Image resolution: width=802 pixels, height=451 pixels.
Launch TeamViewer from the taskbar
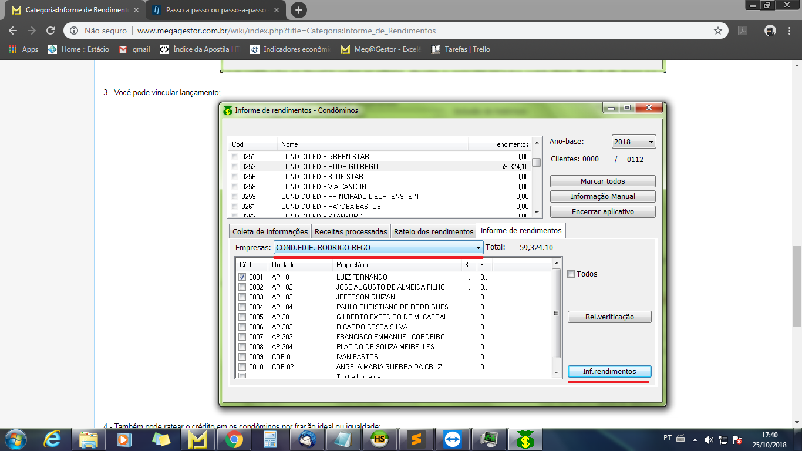pyautogui.click(x=453, y=439)
